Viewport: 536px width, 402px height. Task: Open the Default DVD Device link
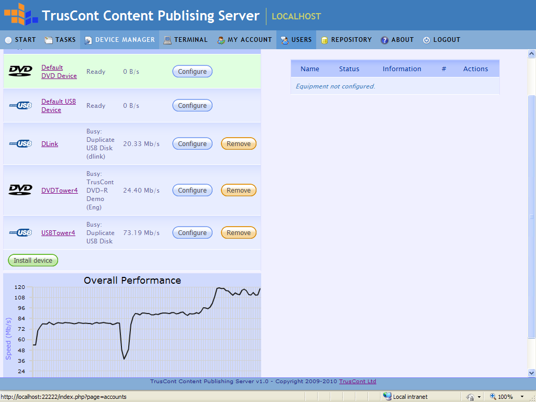59,71
